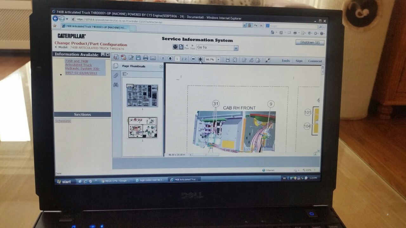Click the Favorites star icon
Image resolution: width=406 pixels, height=228 pixels.
[55, 26]
